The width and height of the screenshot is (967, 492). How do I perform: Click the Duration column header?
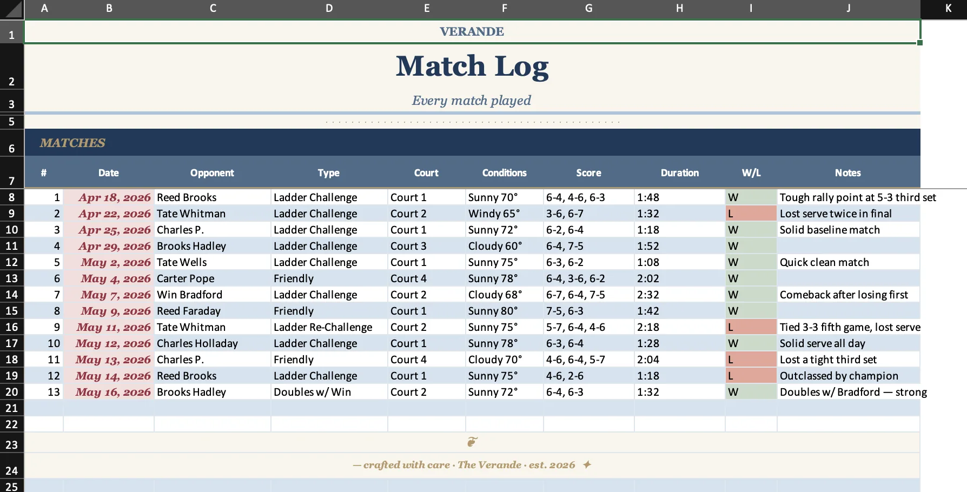[680, 173]
